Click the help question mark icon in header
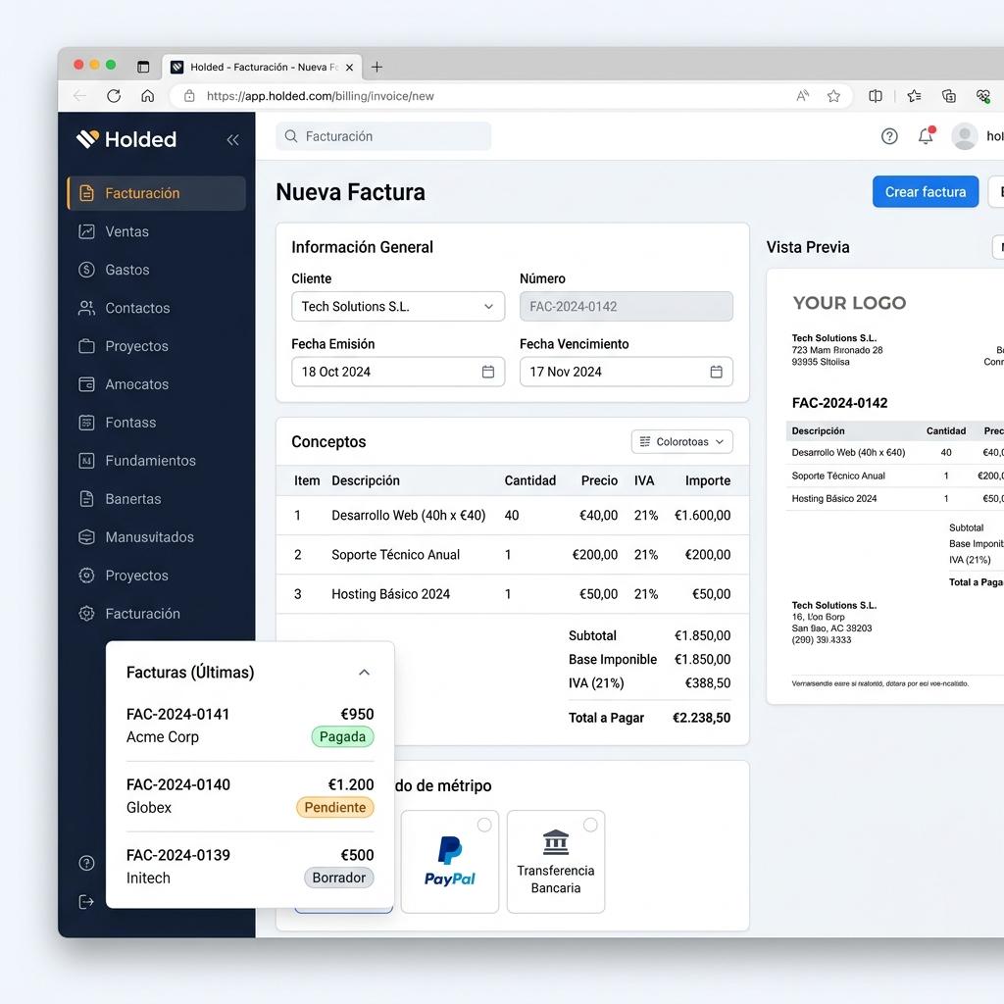Screen dimensions: 1004x1004 click(x=889, y=136)
